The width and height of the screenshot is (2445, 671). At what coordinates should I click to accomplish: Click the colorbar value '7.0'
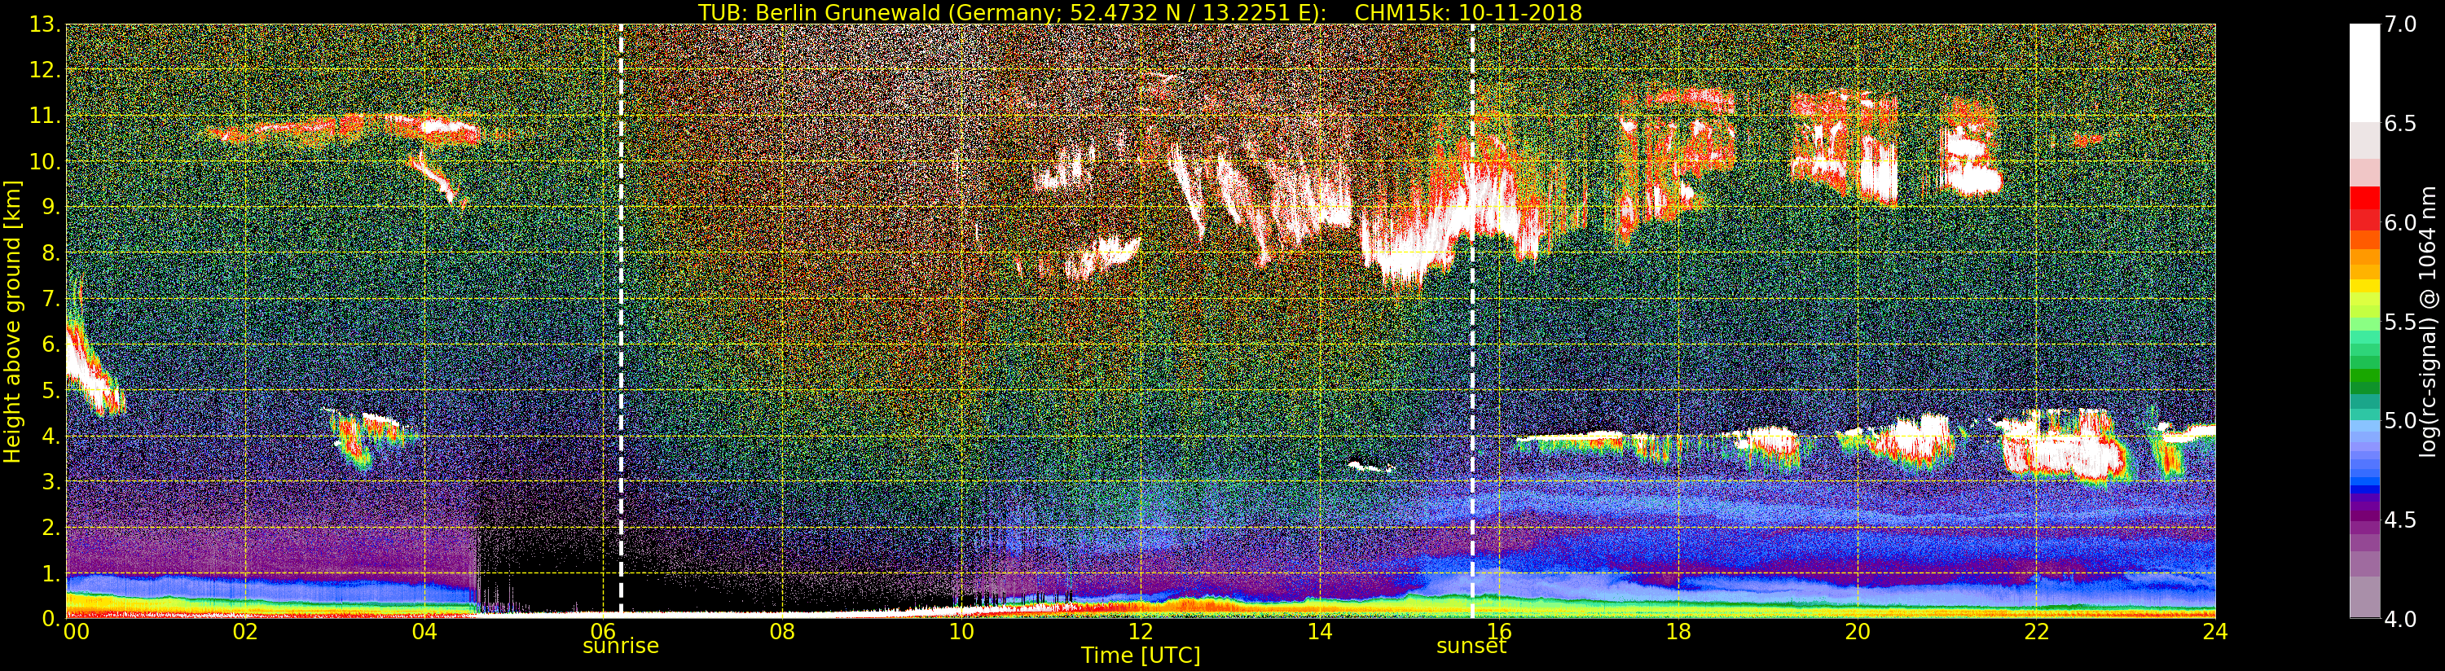[2400, 24]
